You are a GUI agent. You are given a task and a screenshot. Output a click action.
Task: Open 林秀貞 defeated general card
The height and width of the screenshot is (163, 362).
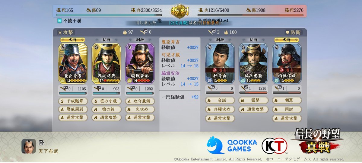220,63
